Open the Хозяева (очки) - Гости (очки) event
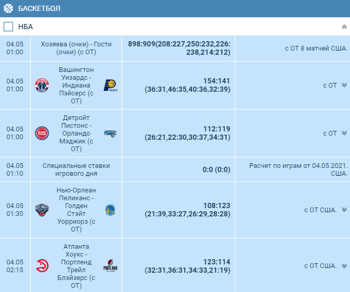The image size is (350, 292). [76, 48]
